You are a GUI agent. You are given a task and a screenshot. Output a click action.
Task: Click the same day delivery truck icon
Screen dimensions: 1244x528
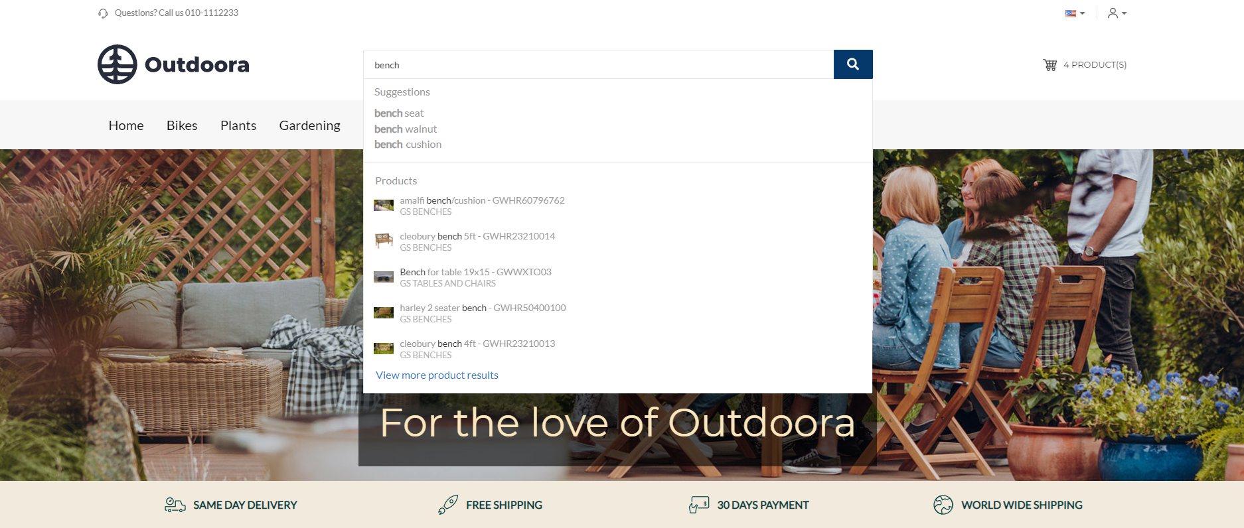pos(175,505)
